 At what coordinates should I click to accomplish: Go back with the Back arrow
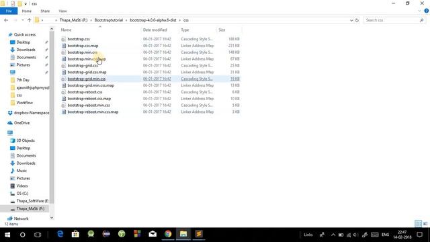click(x=6, y=20)
